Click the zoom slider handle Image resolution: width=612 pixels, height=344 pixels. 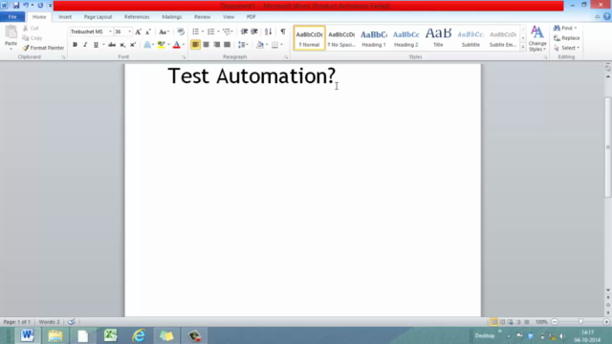pyautogui.click(x=580, y=322)
